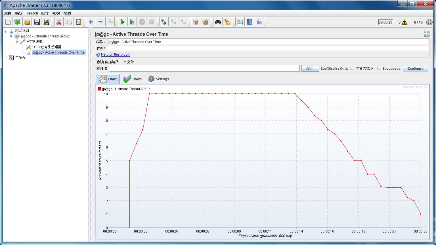
Task: Reset search with the yellow brush icon
Action: pyautogui.click(x=227, y=22)
